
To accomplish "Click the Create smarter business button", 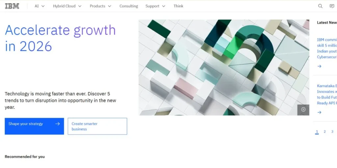I will (x=97, y=126).
